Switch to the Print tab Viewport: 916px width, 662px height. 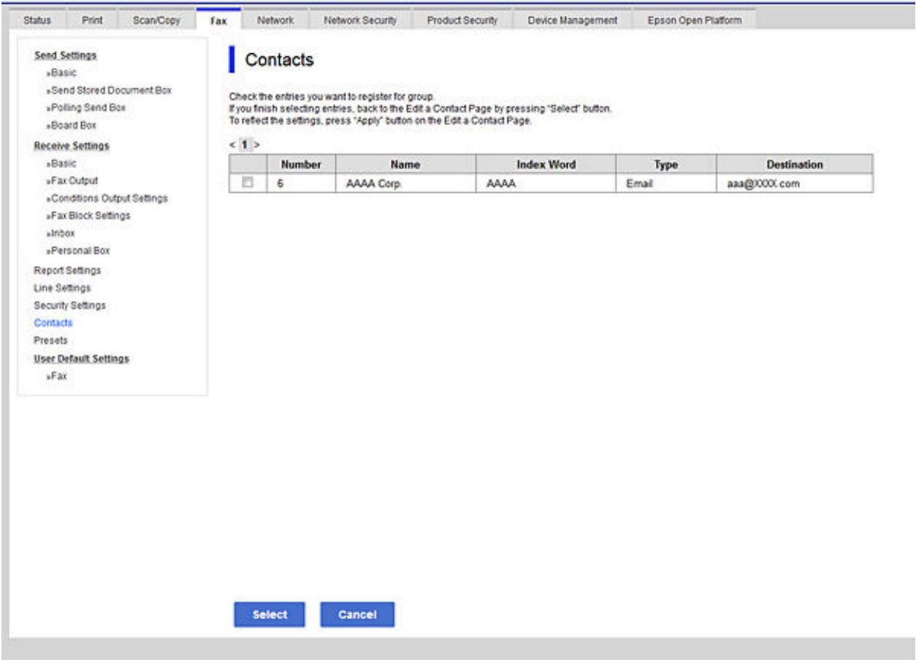[91, 20]
